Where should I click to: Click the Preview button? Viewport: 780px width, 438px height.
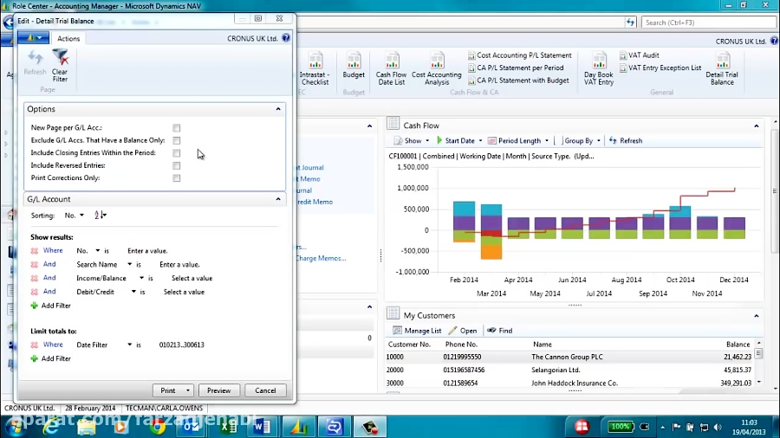pyautogui.click(x=219, y=390)
